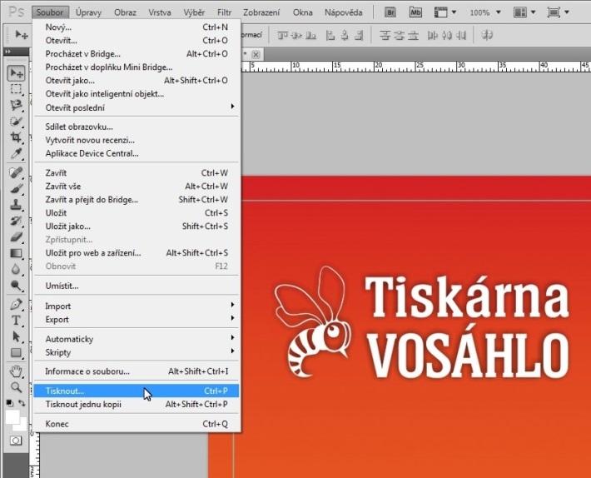The width and height of the screenshot is (591, 478).
Task: Open the Výběr menu
Action: pyautogui.click(x=194, y=12)
